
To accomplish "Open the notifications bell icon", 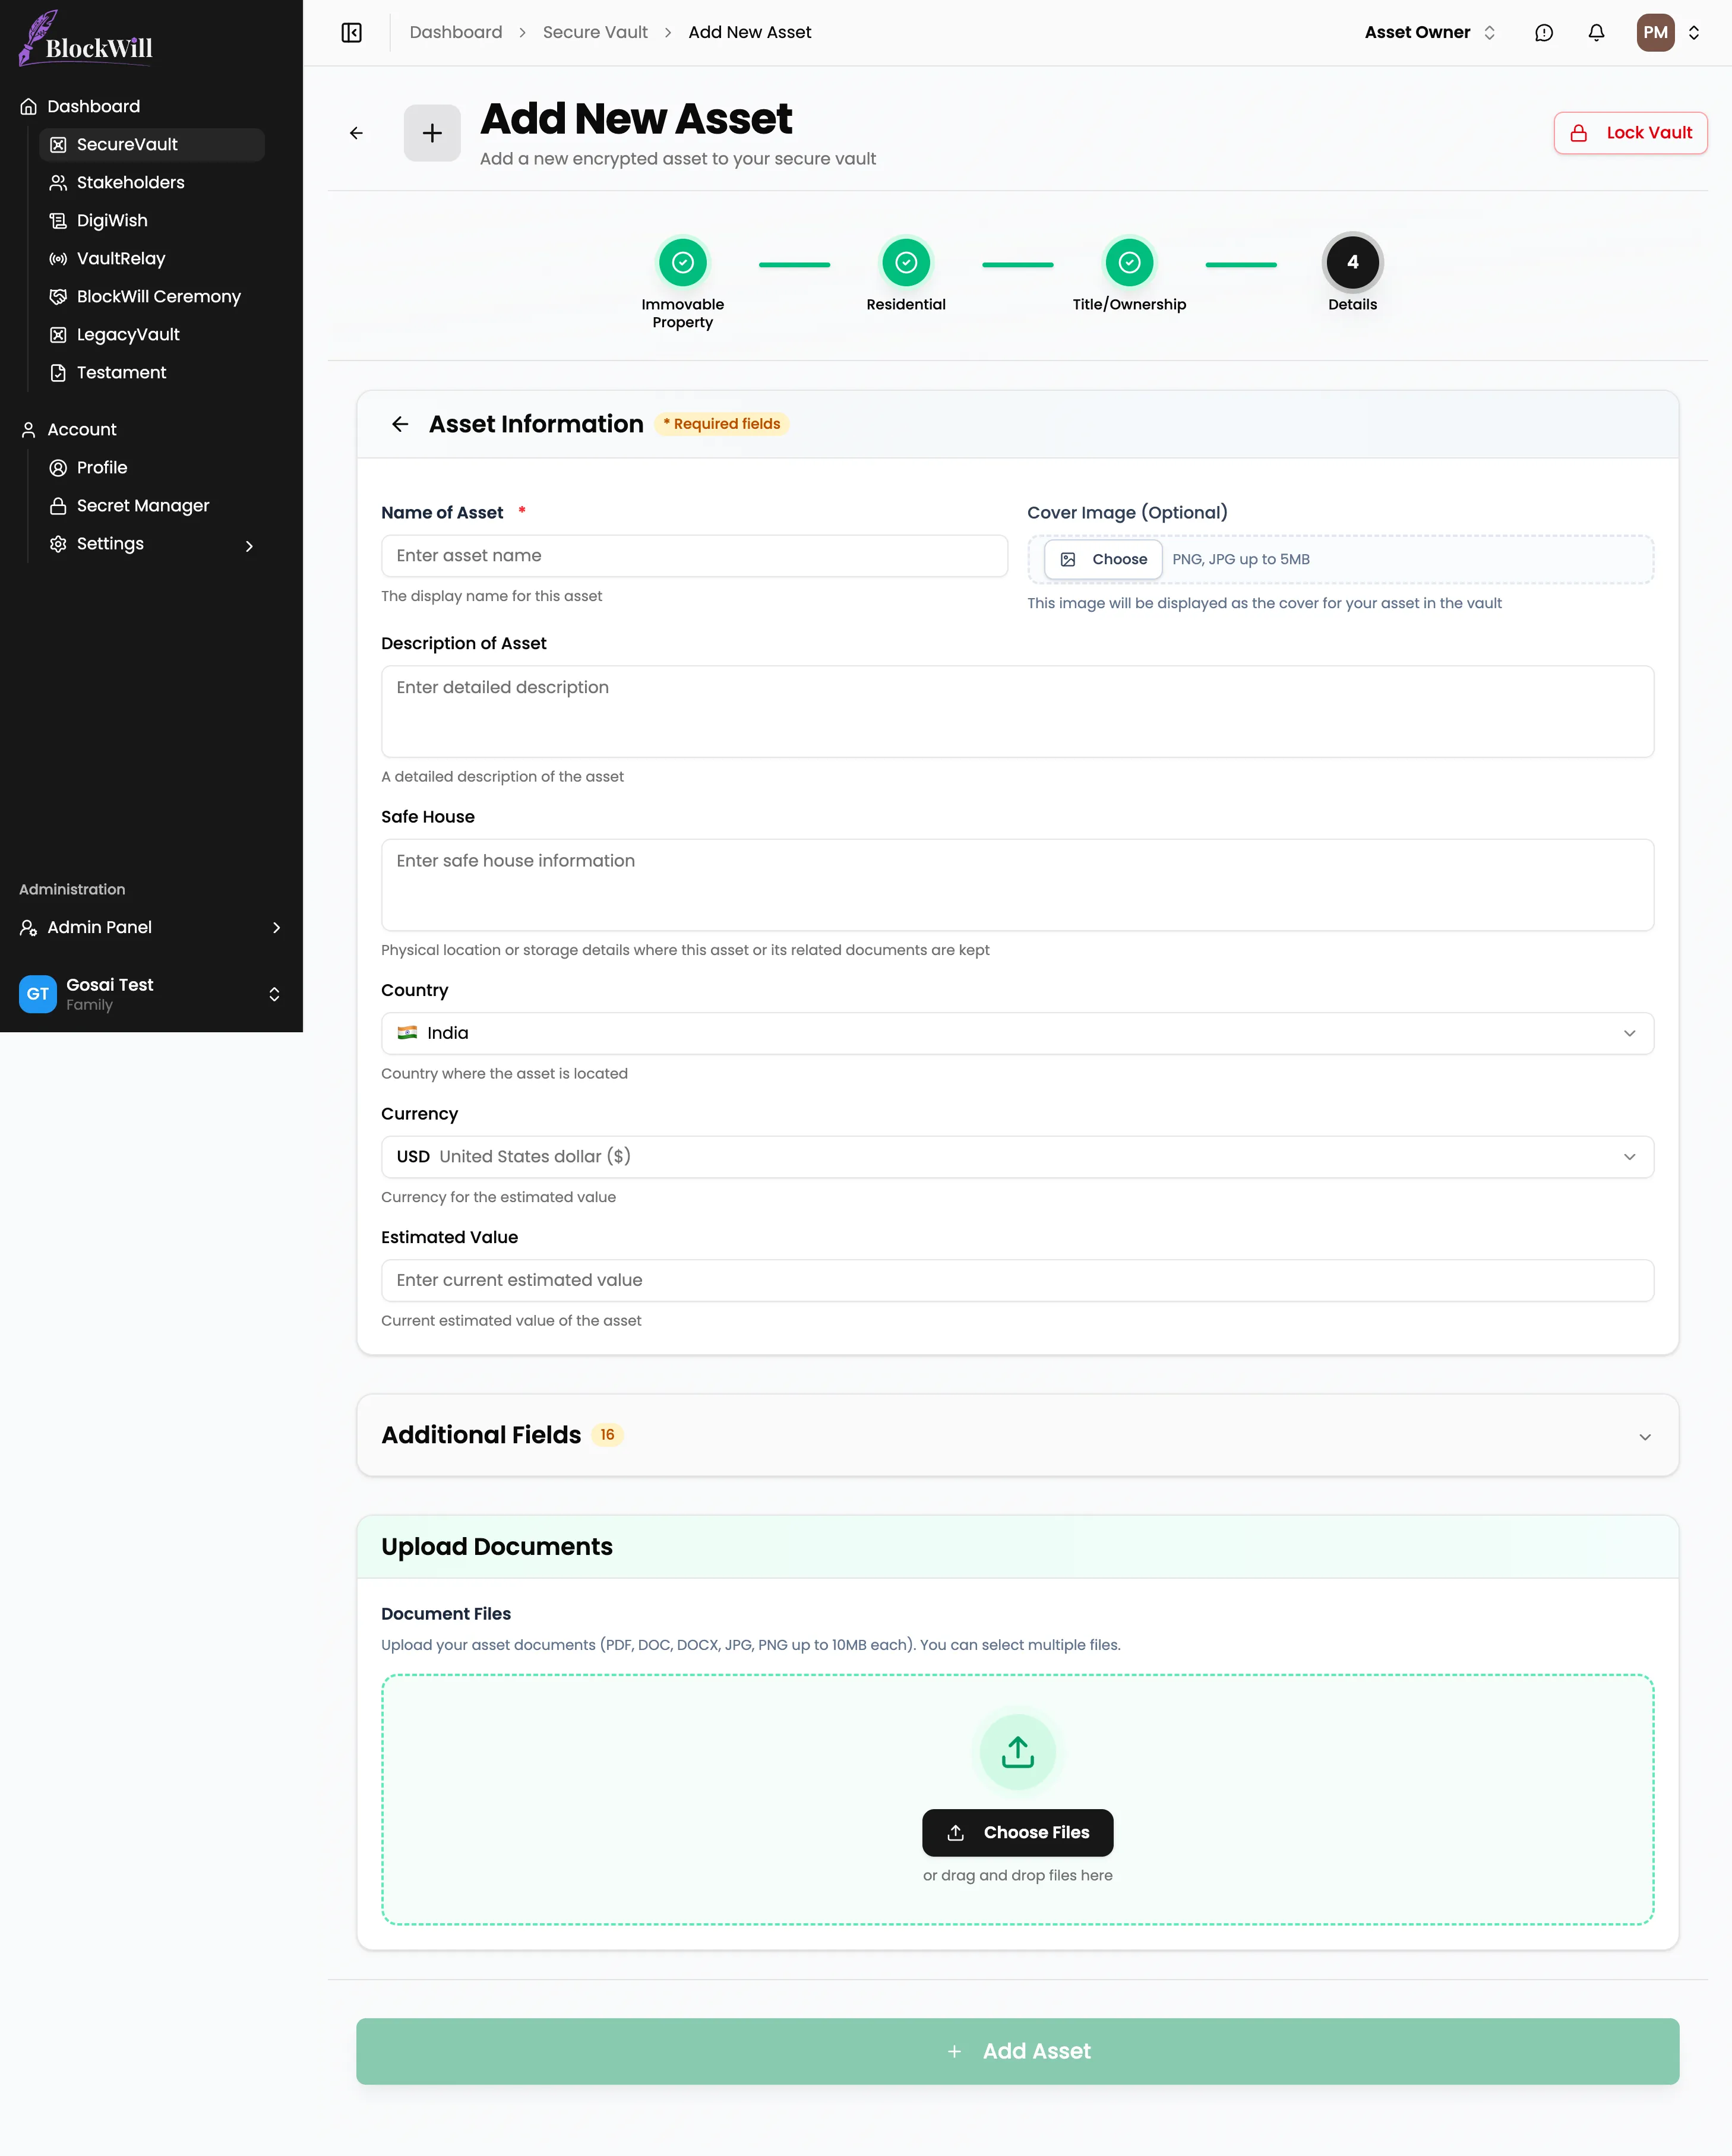I will pos(1596,33).
